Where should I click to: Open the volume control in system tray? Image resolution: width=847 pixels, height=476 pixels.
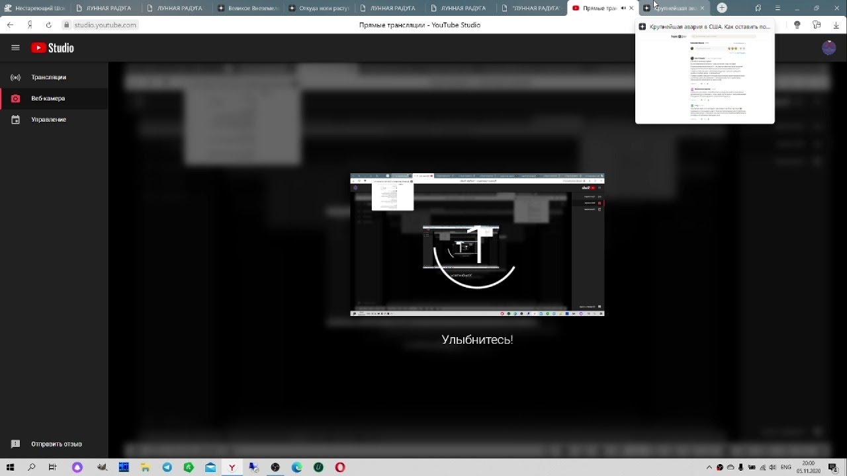(773, 467)
